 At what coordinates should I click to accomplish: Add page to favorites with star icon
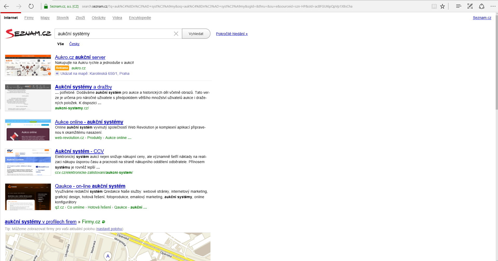442,6
